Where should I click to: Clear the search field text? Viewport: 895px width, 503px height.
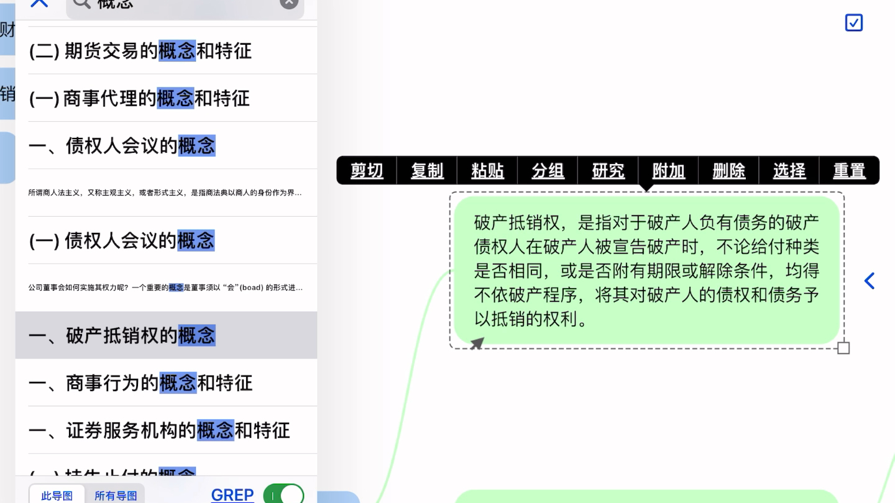point(289,2)
